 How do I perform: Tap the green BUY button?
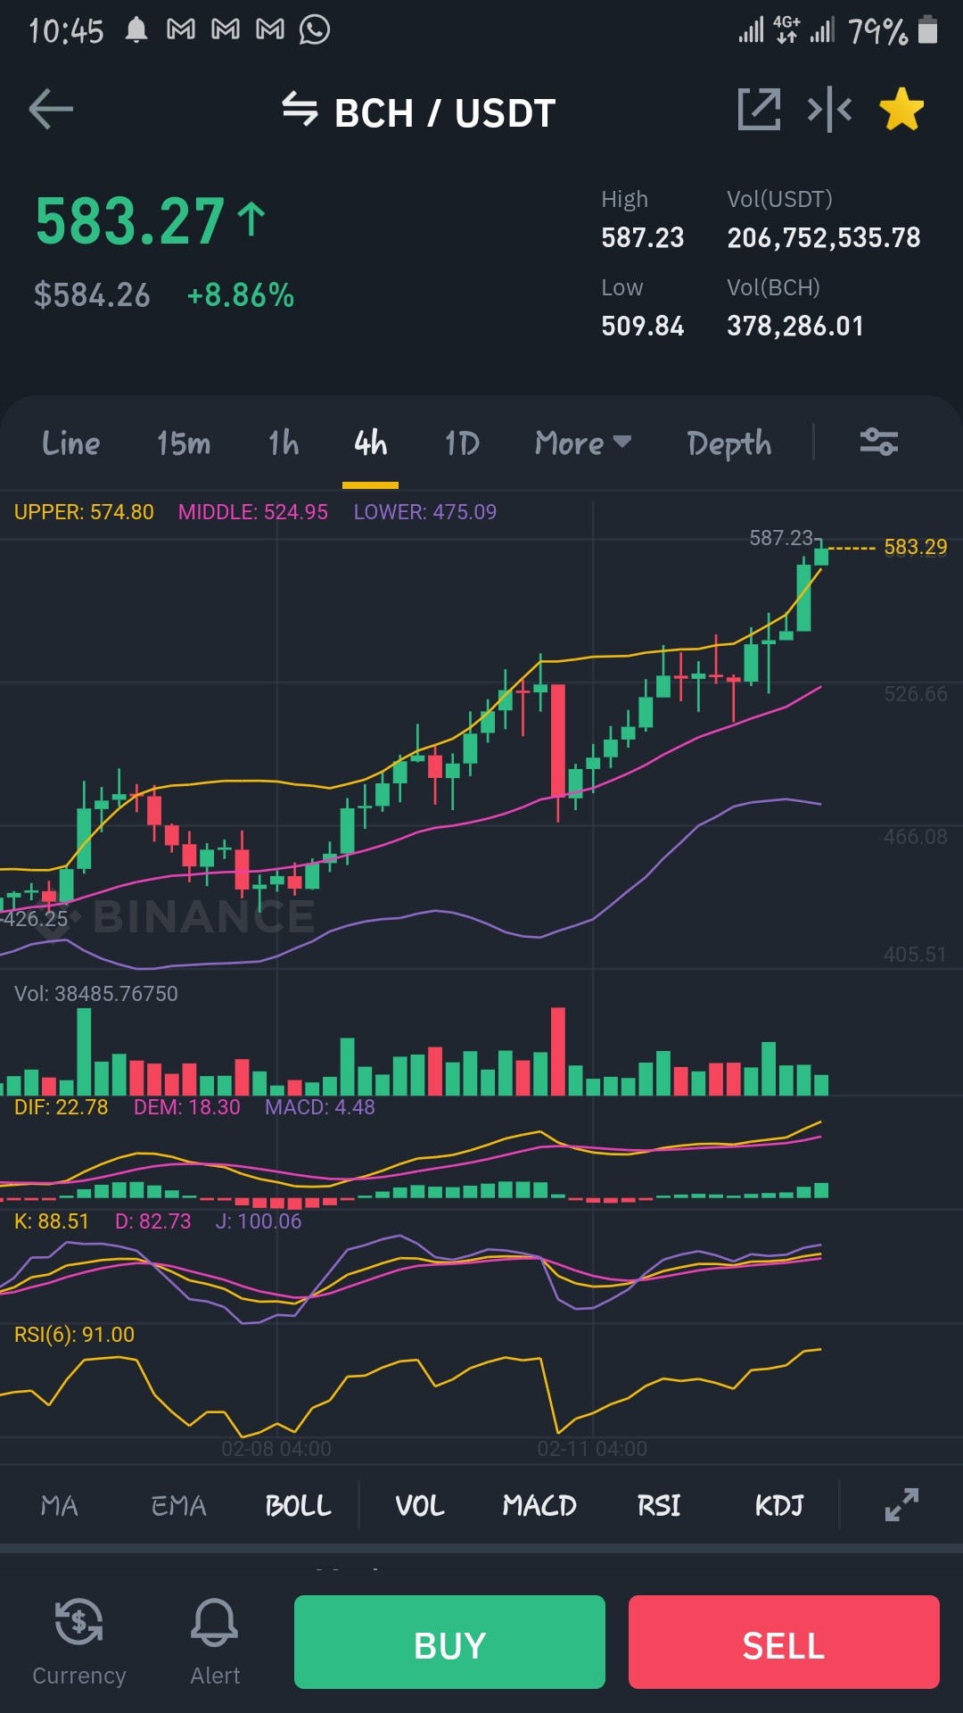[449, 1642]
